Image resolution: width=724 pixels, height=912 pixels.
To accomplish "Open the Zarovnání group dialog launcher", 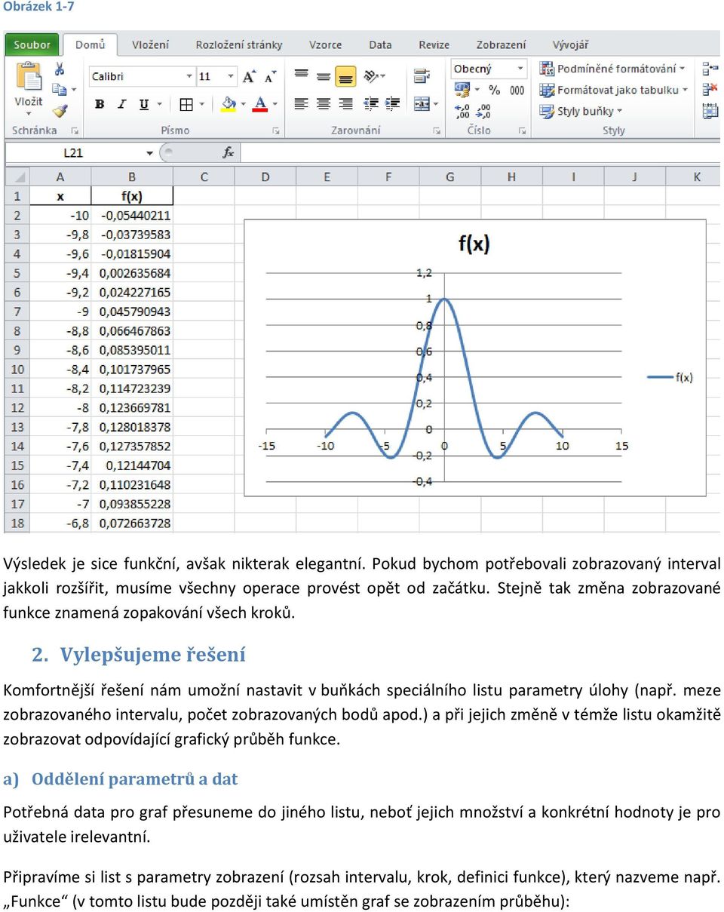I will 437,131.
